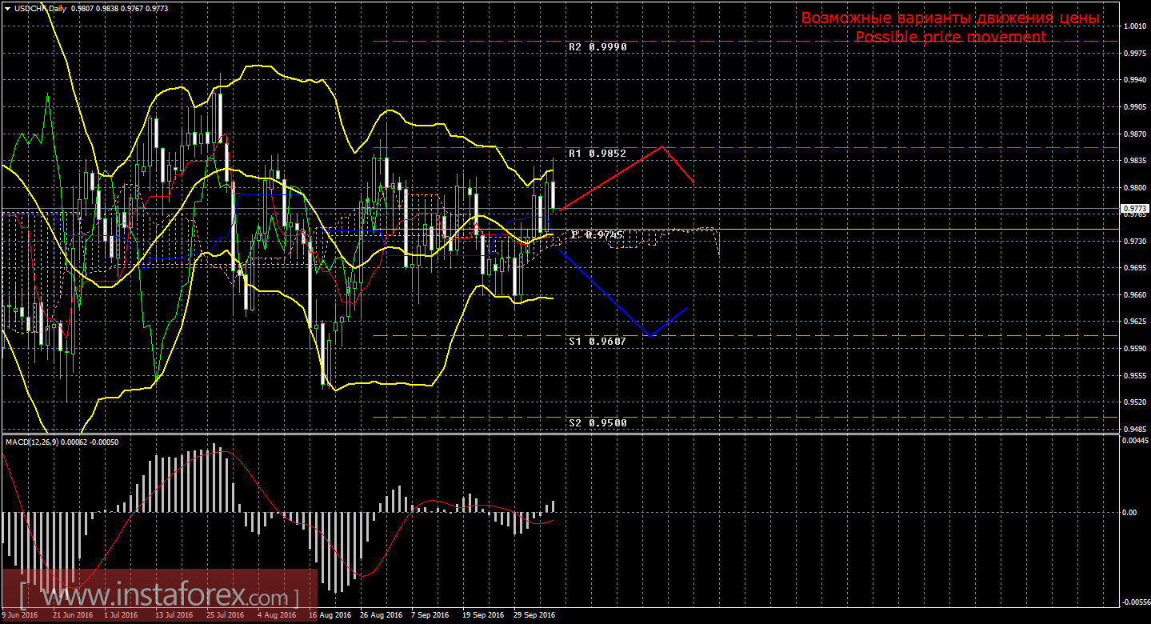
Task: Click the peak of red forecast line
Action: [x=662, y=146]
